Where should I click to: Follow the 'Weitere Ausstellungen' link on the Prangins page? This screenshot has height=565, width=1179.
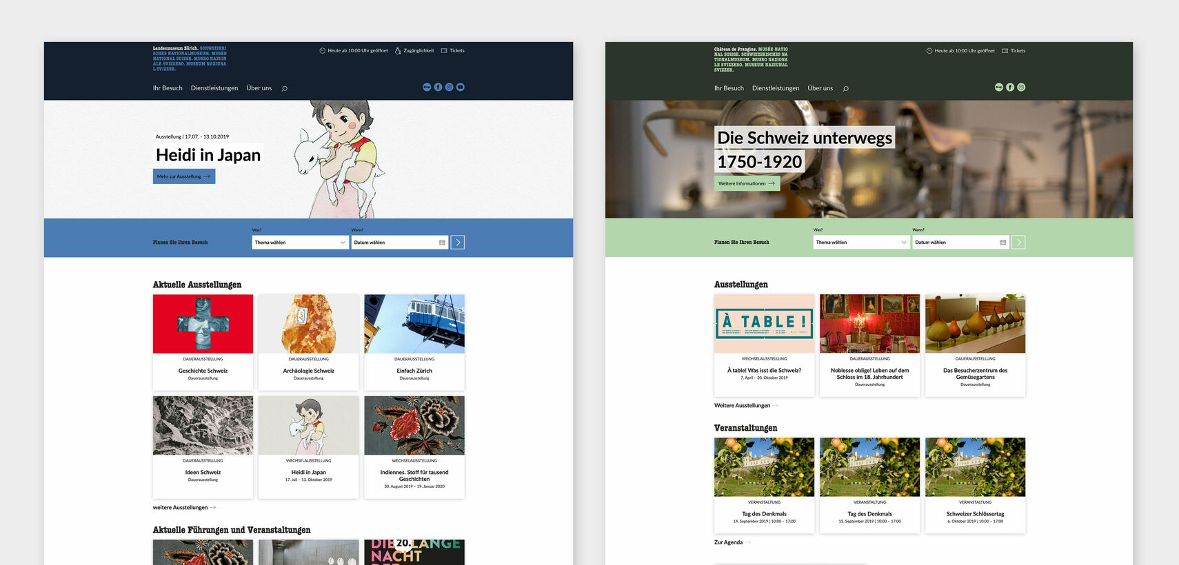click(742, 406)
